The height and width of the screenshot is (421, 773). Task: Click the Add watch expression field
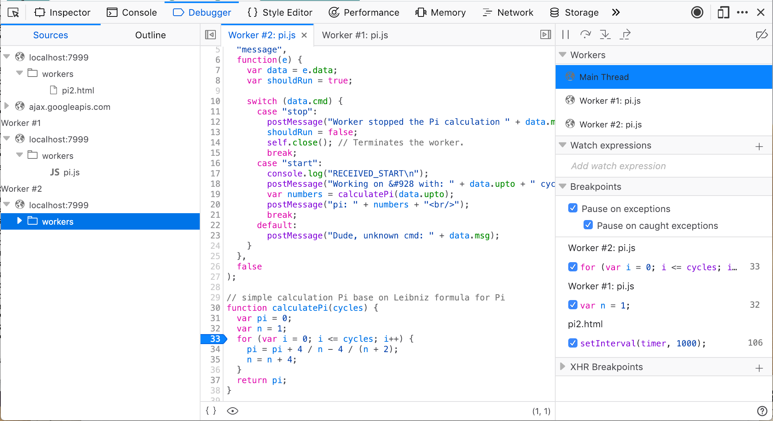pos(618,166)
